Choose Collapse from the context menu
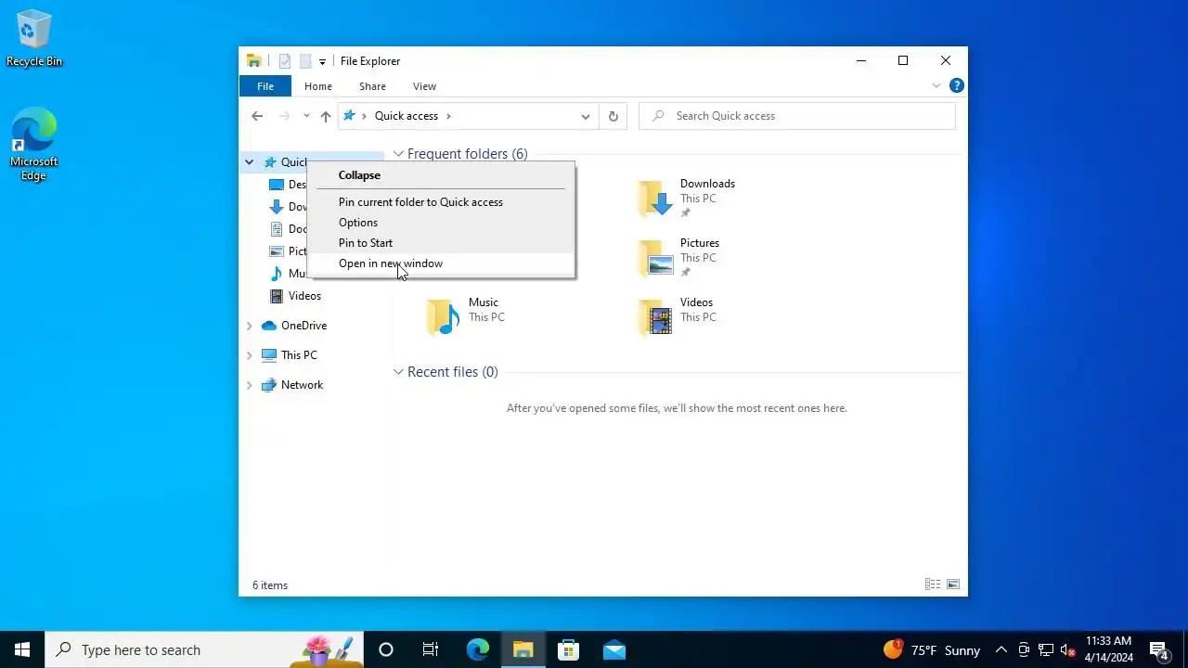This screenshot has width=1188, height=668. [441, 175]
